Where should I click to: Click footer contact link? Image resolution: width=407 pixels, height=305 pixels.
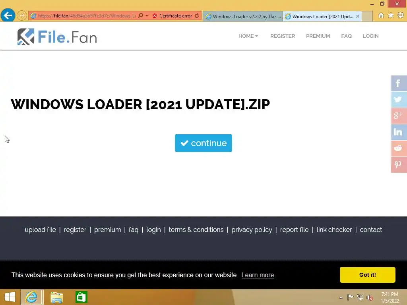[371, 230]
